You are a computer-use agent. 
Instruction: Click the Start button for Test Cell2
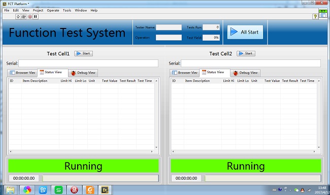pyautogui.click(x=246, y=53)
